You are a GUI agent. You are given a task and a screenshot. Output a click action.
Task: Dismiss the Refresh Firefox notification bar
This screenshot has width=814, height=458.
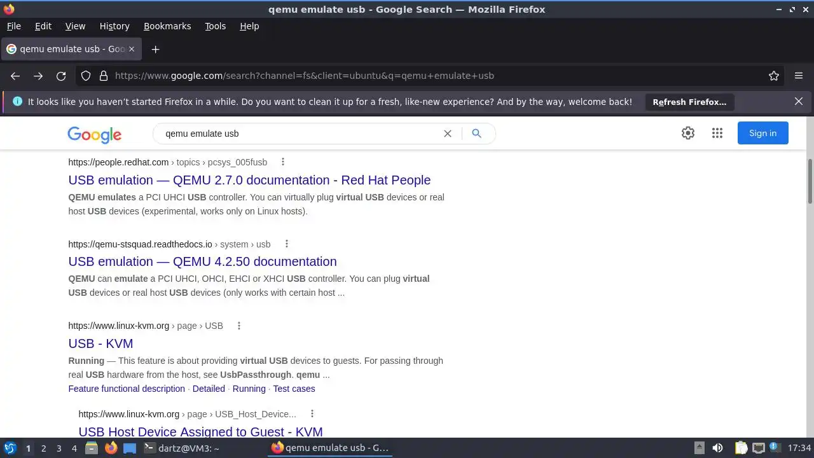coord(799,101)
